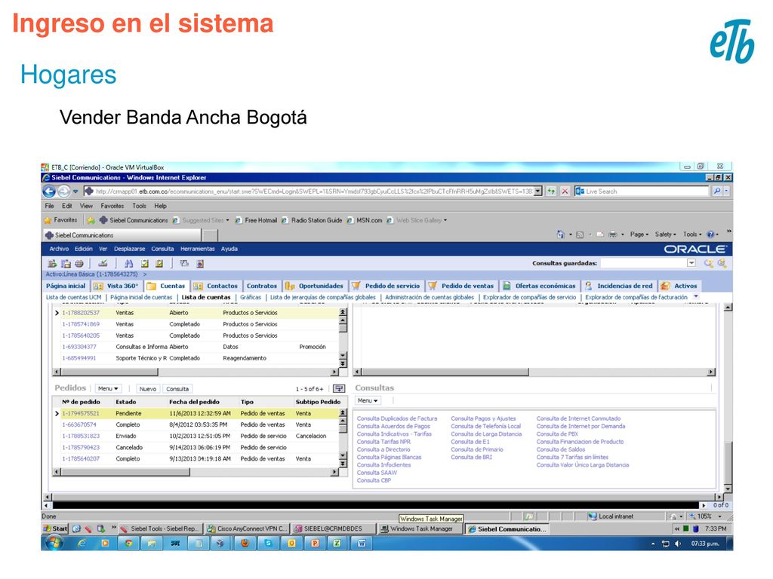Open Consulta de Saldos link

[x=561, y=449]
